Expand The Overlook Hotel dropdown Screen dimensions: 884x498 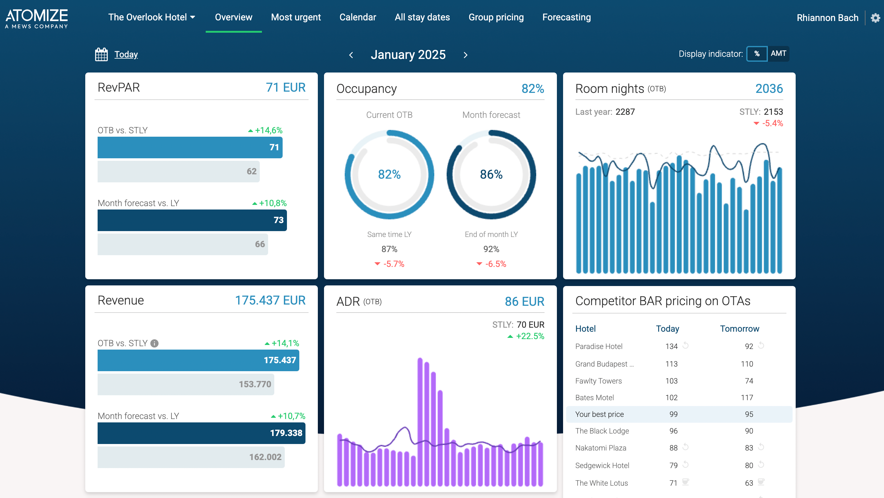151,17
